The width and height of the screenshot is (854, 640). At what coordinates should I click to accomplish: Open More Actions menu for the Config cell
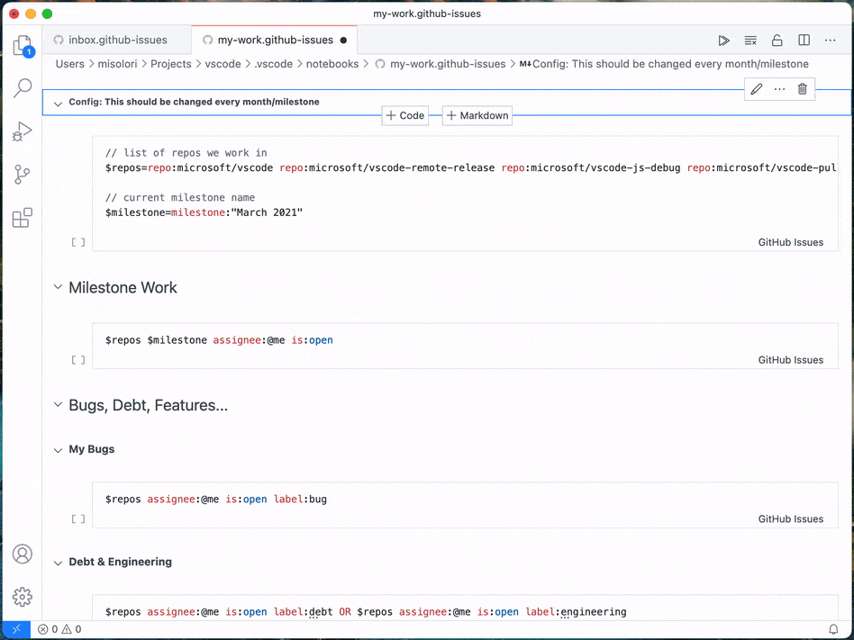(778, 89)
